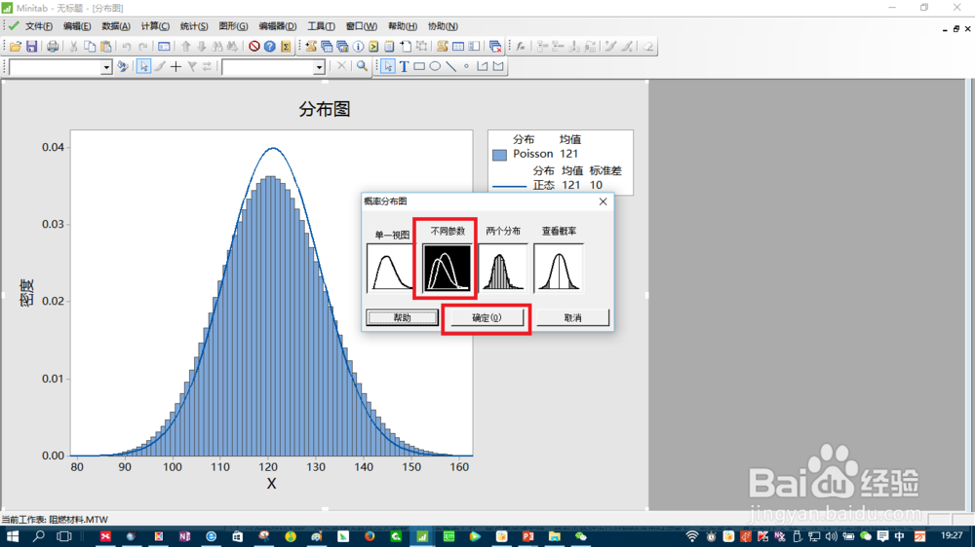
Task: Select the crosshair tool
Action: pos(175,66)
